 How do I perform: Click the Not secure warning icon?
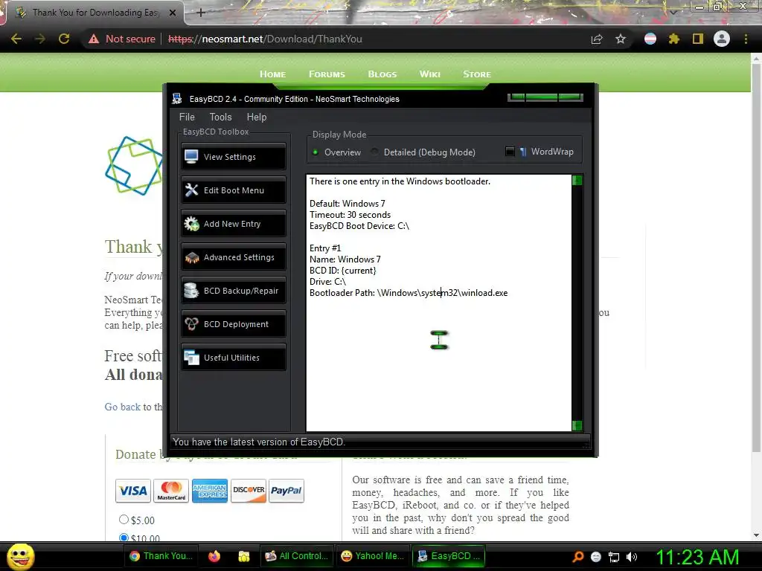[x=94, y=39]
